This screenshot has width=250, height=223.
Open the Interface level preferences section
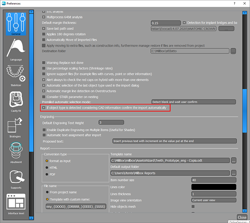[16, 204]
